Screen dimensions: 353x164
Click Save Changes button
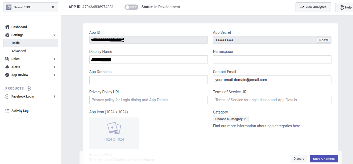point(324,159)
